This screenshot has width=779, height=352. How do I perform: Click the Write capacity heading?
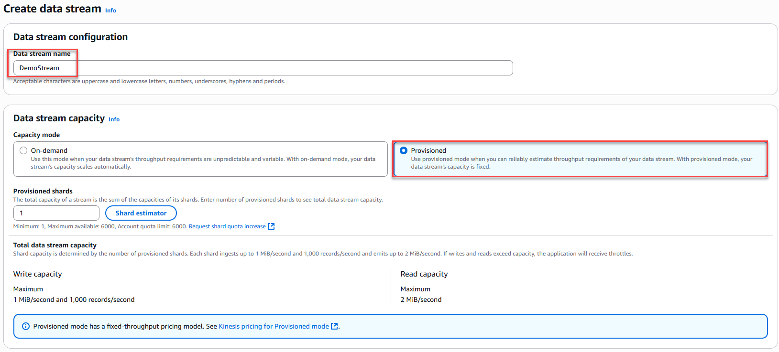click(x=37, y=274)
